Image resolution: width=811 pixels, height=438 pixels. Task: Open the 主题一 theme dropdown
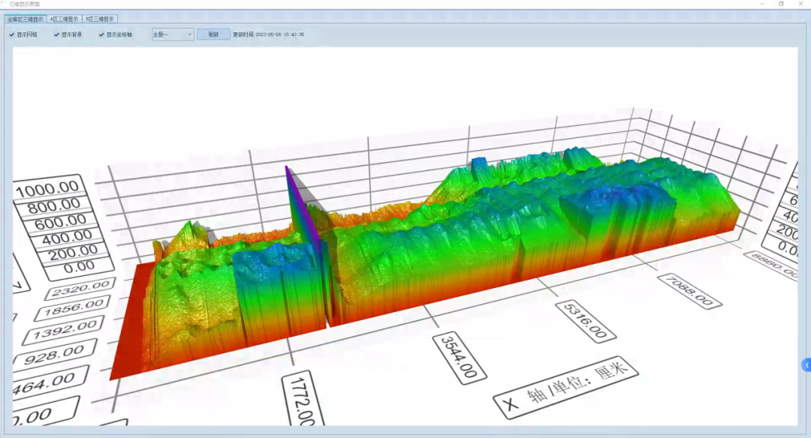[x=173, y=34]
